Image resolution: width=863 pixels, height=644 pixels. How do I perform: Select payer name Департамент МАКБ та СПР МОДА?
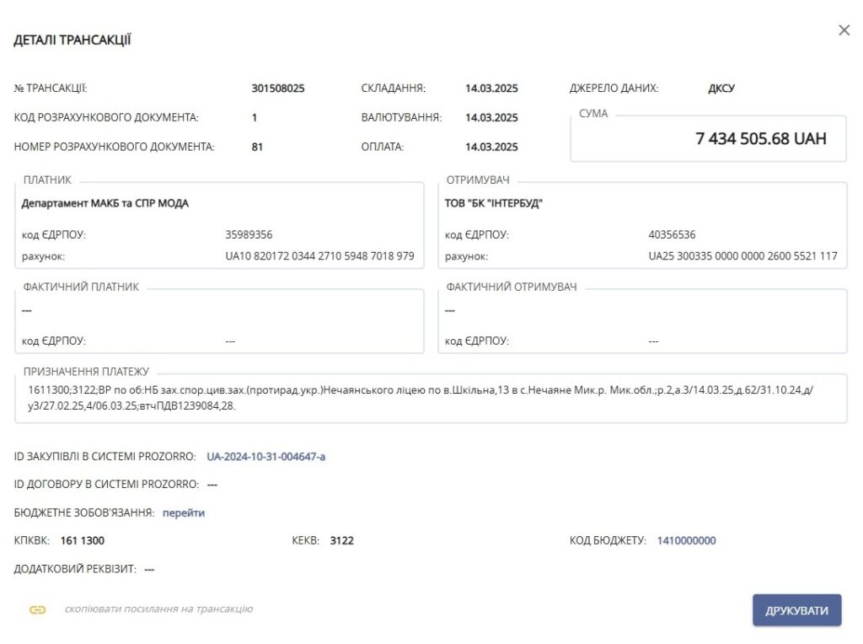tap(105, 203)
